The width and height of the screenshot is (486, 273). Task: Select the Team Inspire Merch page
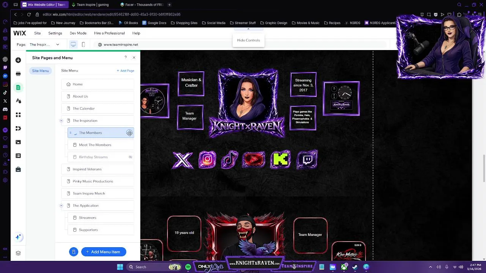(98, 193)
